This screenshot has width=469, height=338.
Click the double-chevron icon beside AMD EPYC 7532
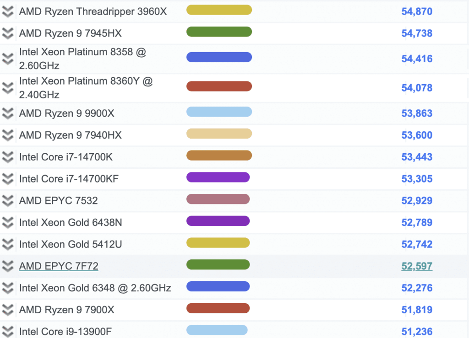(8, 200)
